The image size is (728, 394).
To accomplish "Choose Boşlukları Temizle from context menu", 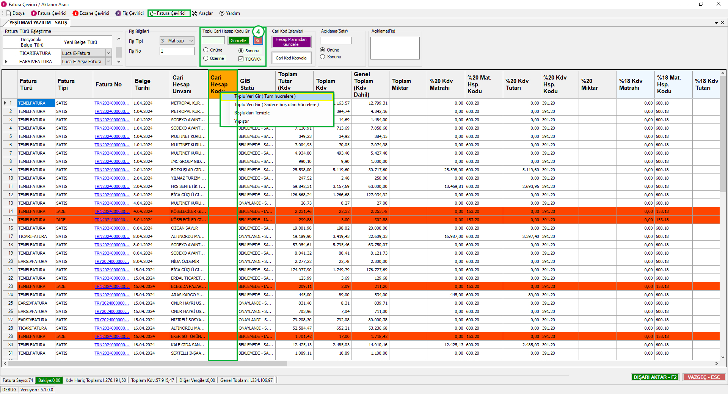I will click(252, 113).
